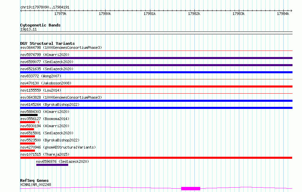Click the Cytogenetic Bands track title
Screen dimensions: 302x192
[x=40, y=25]
